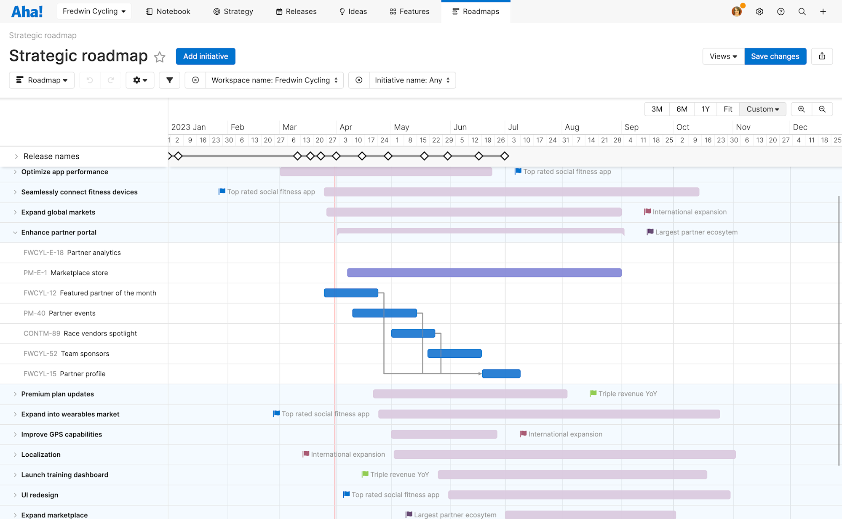Screen dimensions: 842x519
Task: Expand the Premium plan updates initiative
Action: [15, 394]
